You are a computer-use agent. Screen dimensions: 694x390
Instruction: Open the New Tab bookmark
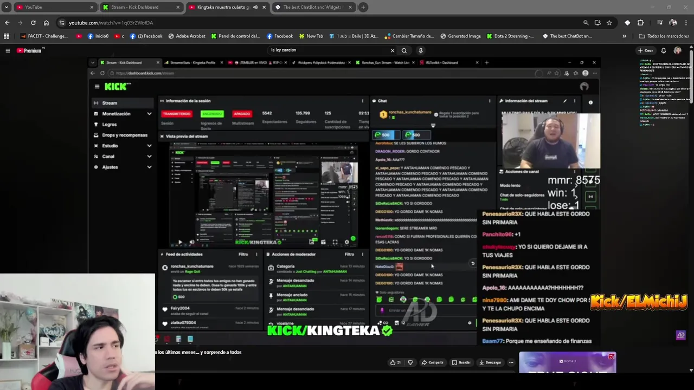[x=311, y=36]
